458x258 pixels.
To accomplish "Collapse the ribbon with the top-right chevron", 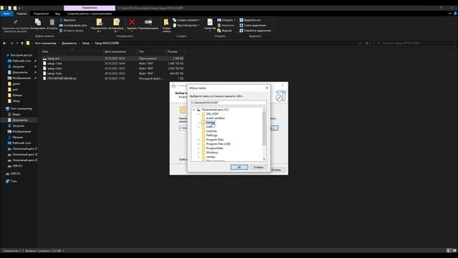I will pyautogui.click(x=450, y=14).
